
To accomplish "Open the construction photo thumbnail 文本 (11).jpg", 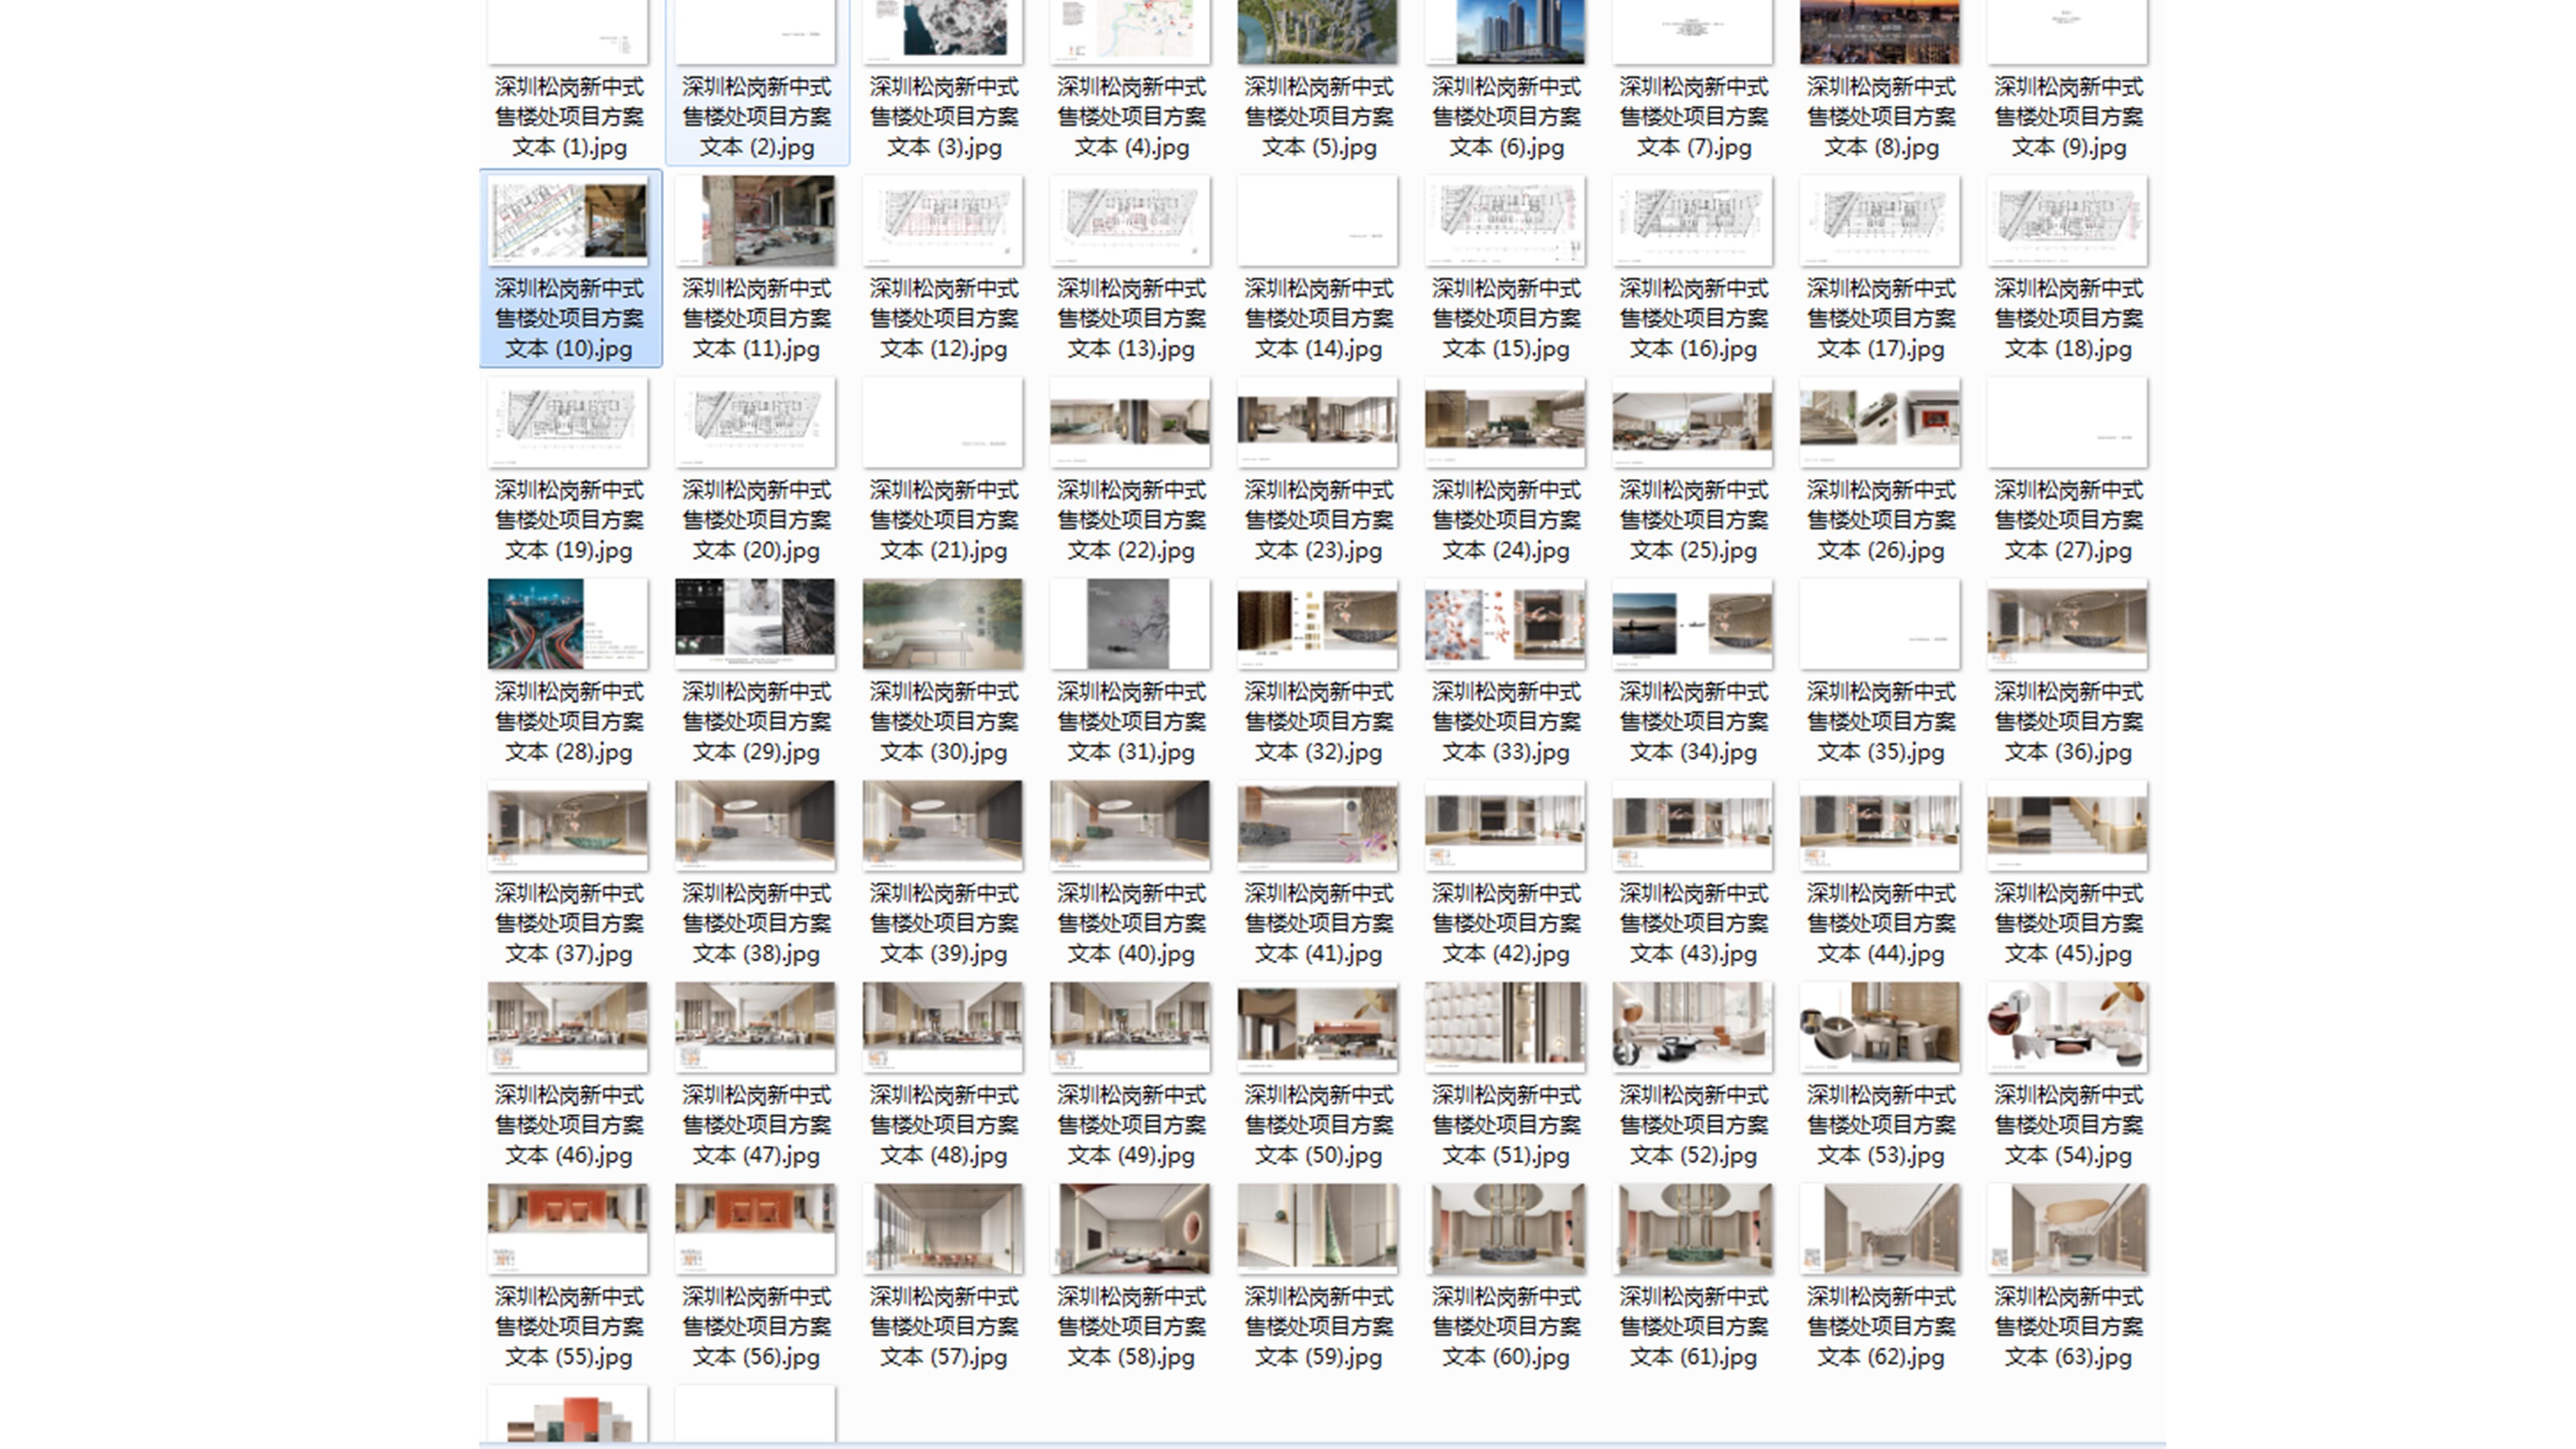I will (x=755, y=221).
